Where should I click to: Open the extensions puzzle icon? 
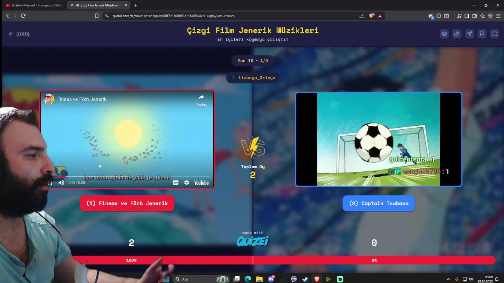tap(439, 16)
